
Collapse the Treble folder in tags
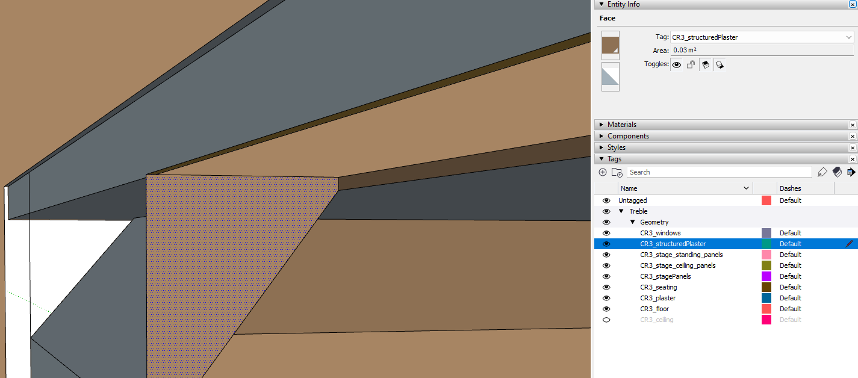point(621,211)
